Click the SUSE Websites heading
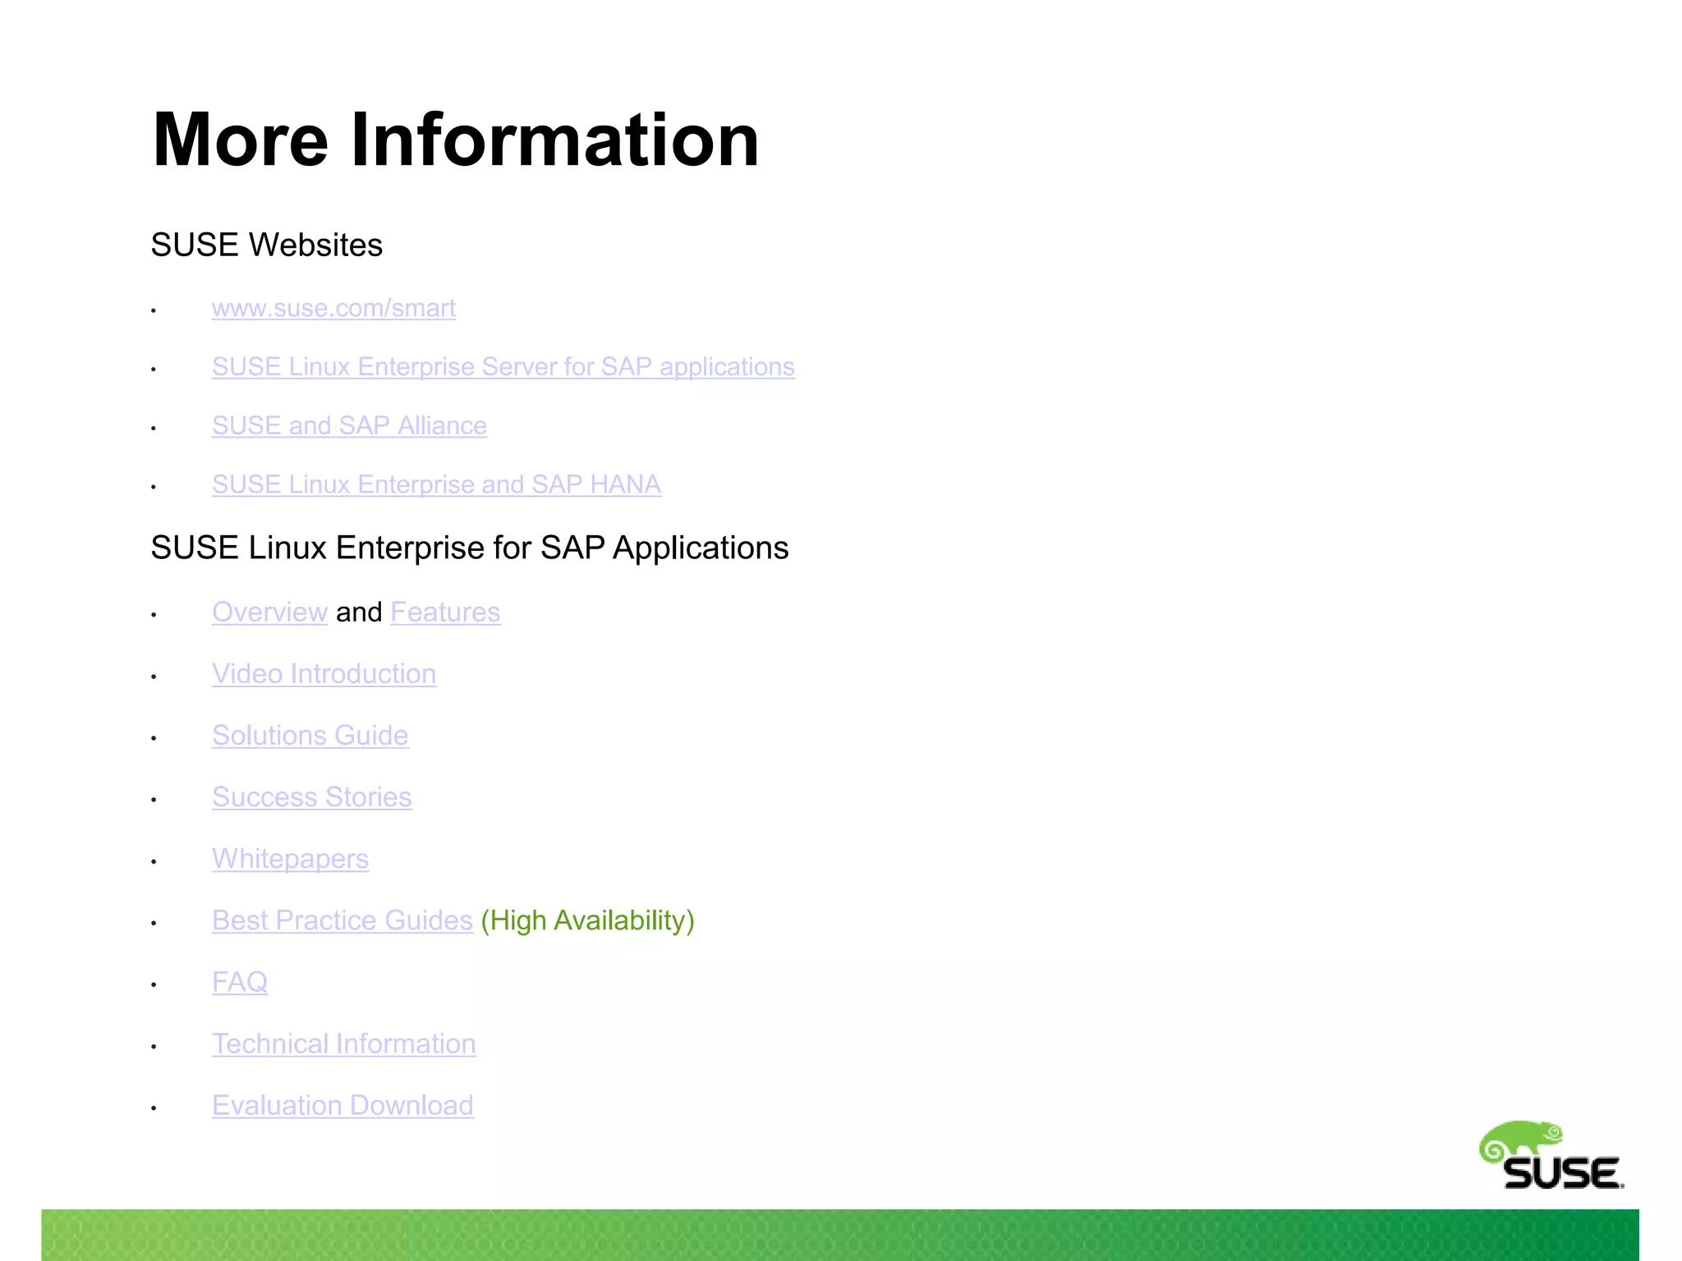 (x=267, y=245)
